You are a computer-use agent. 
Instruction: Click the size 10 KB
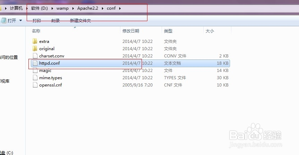coord(223,85)
